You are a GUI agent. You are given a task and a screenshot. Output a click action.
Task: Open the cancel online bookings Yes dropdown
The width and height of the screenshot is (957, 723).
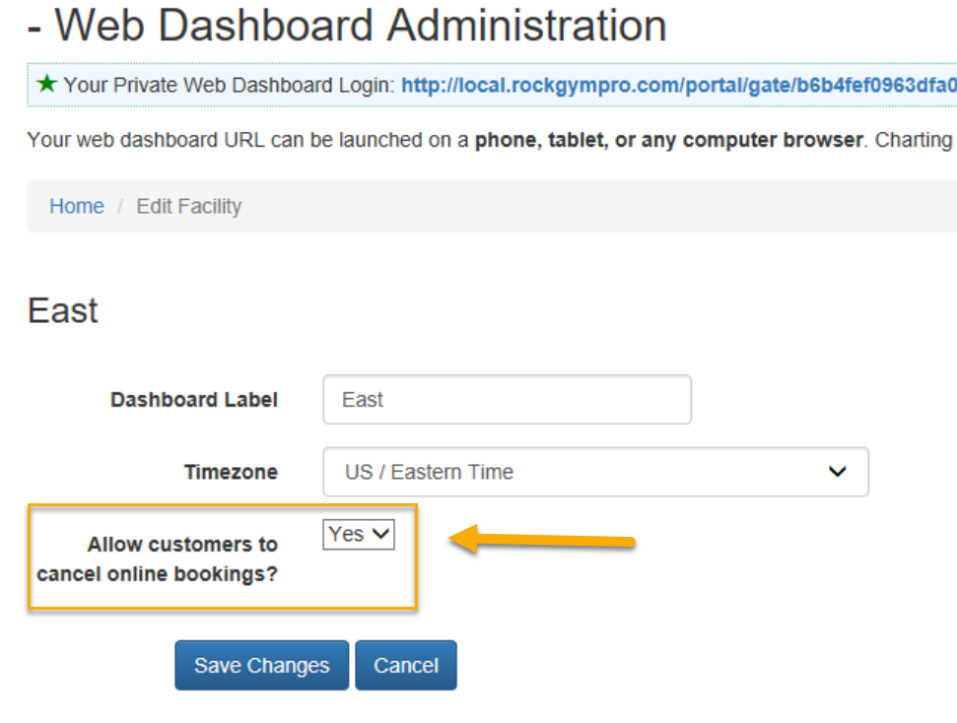359,535
